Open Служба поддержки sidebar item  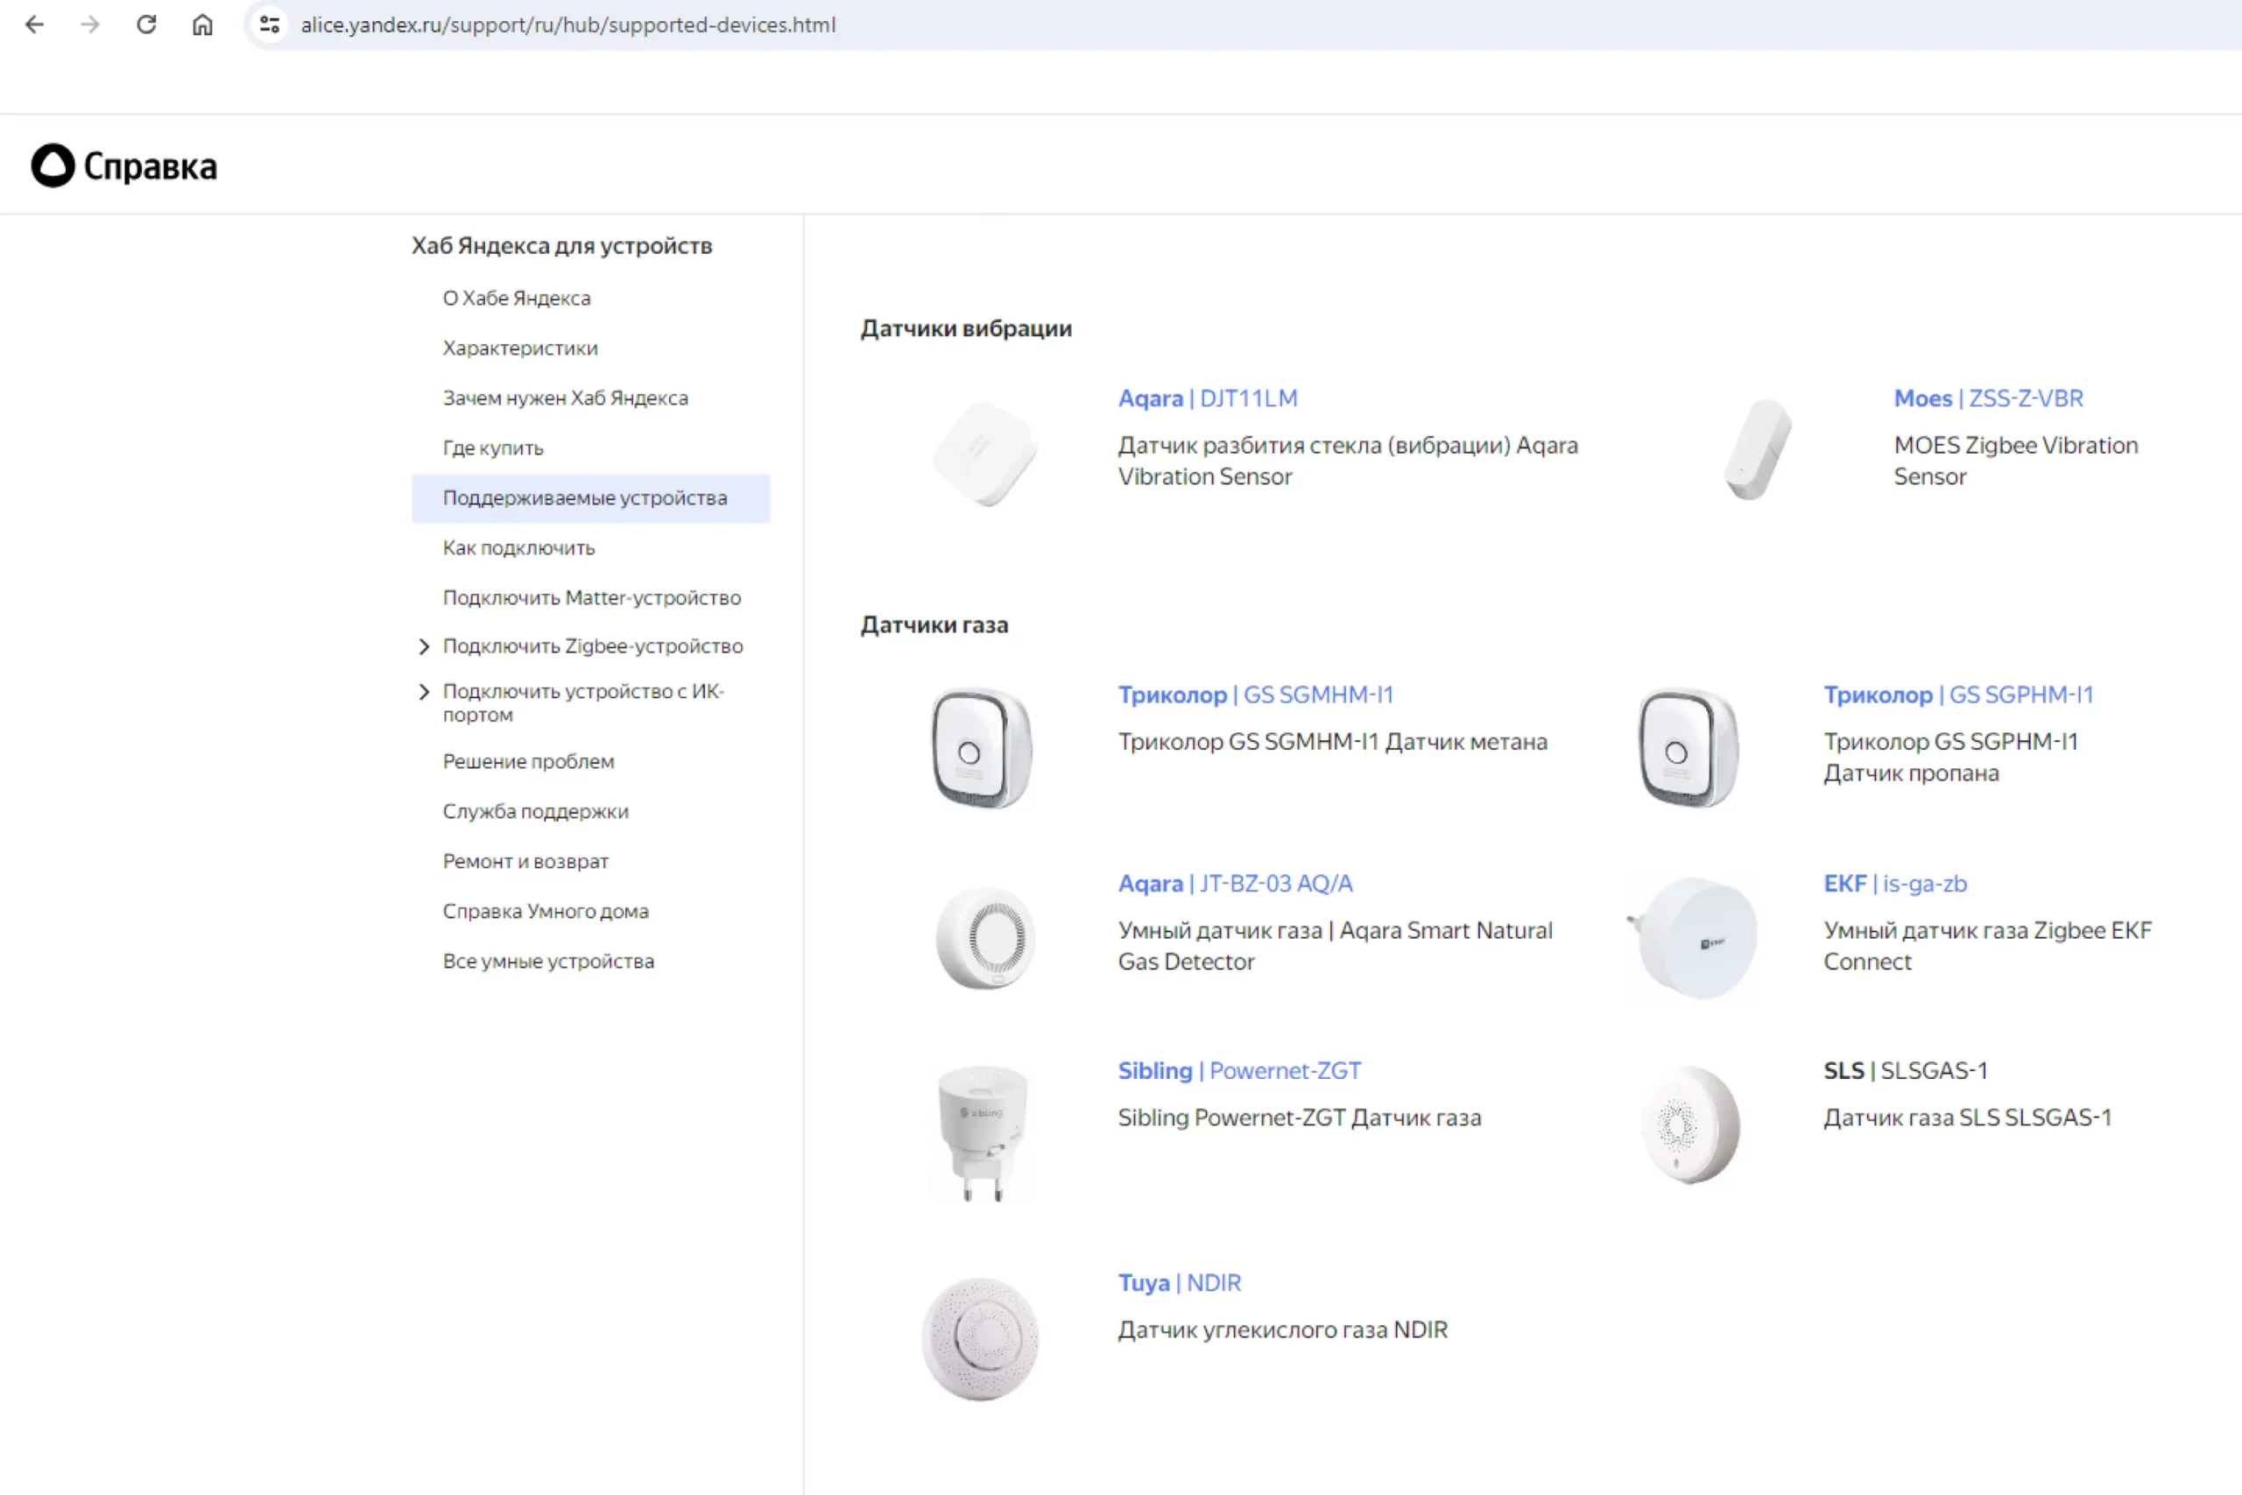pyautogui.click(x=535, y=811)
